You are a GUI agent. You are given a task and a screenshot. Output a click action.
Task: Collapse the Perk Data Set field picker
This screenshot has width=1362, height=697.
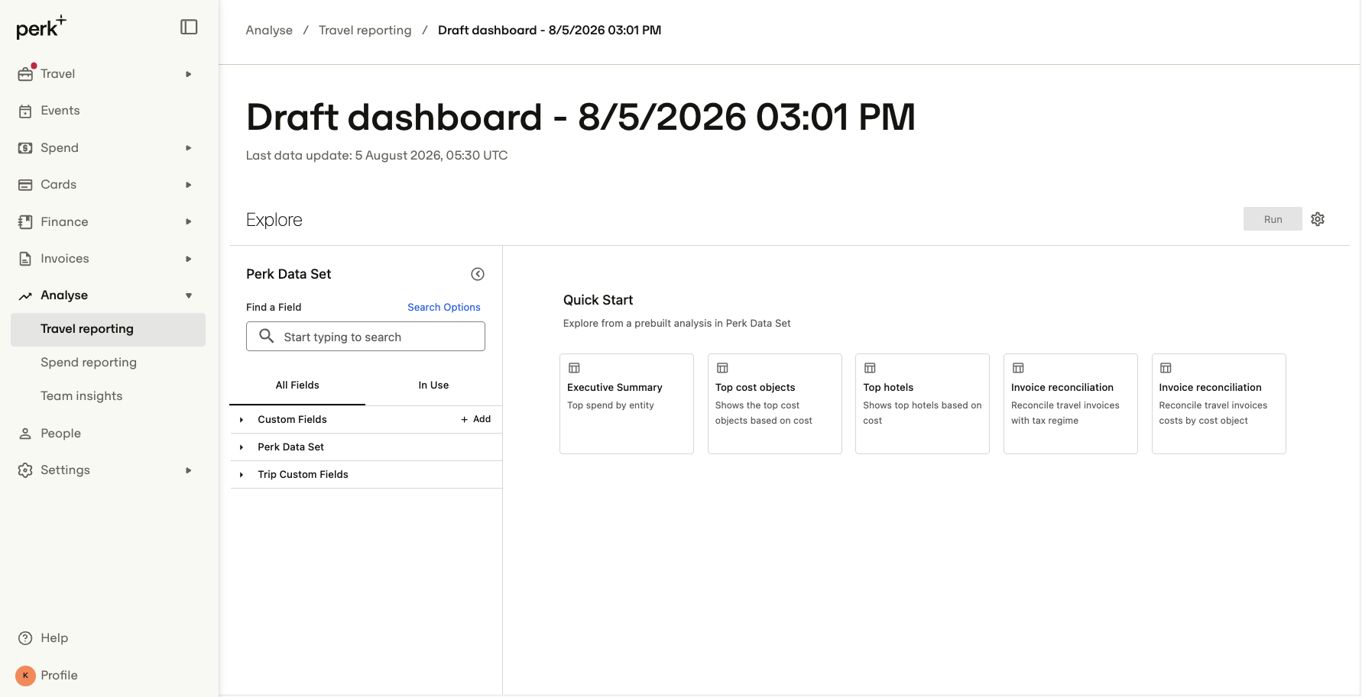click(x=478, y=274)
